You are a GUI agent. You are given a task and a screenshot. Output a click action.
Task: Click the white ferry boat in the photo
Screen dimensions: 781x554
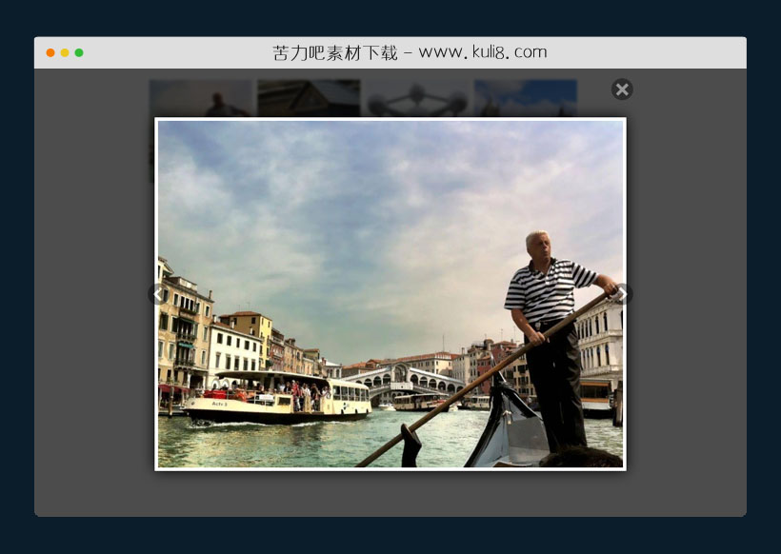(x=276, y=400)
